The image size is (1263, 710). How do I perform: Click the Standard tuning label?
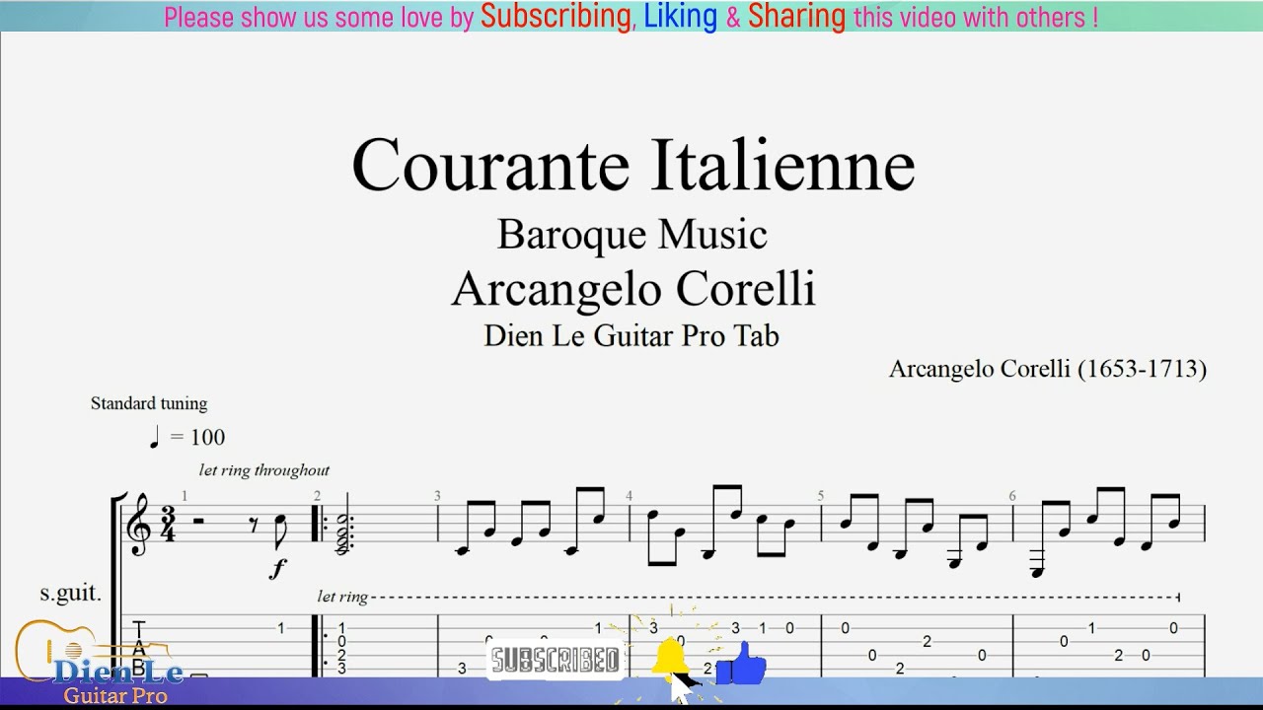[149, 403]
